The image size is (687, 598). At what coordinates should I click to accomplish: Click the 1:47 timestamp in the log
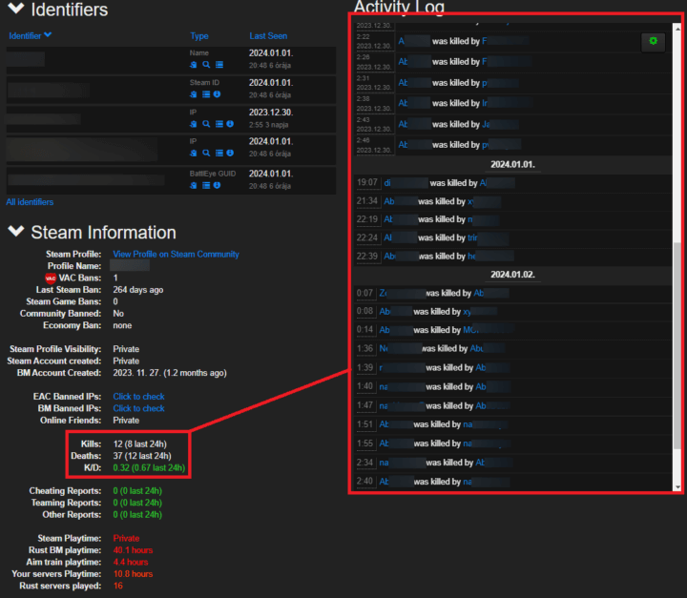point(364,405)
